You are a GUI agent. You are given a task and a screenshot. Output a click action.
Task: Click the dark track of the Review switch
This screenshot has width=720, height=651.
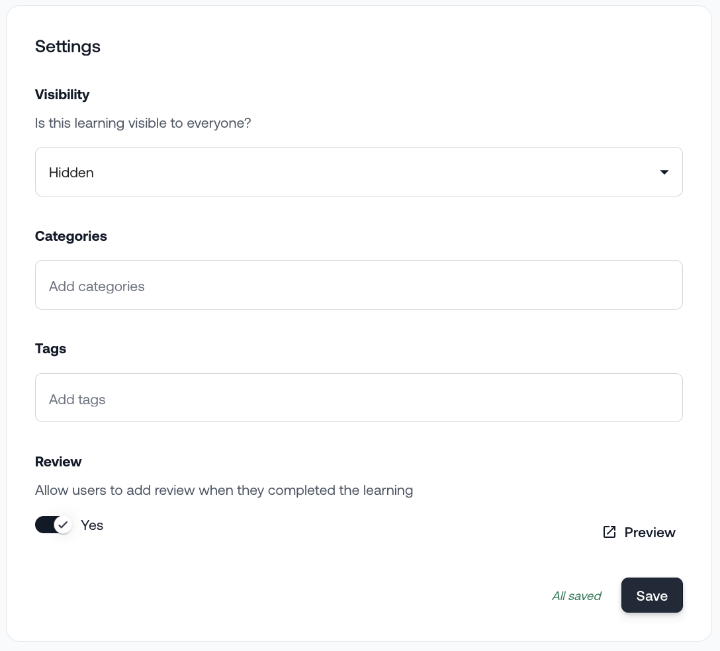click(x=44, y=525)
